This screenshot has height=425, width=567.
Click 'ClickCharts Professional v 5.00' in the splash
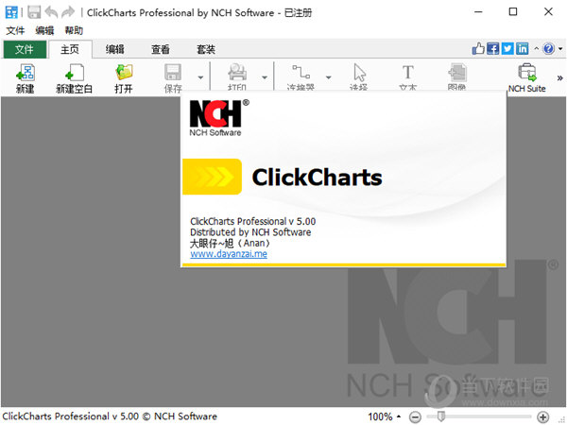(x=252, y=221)
